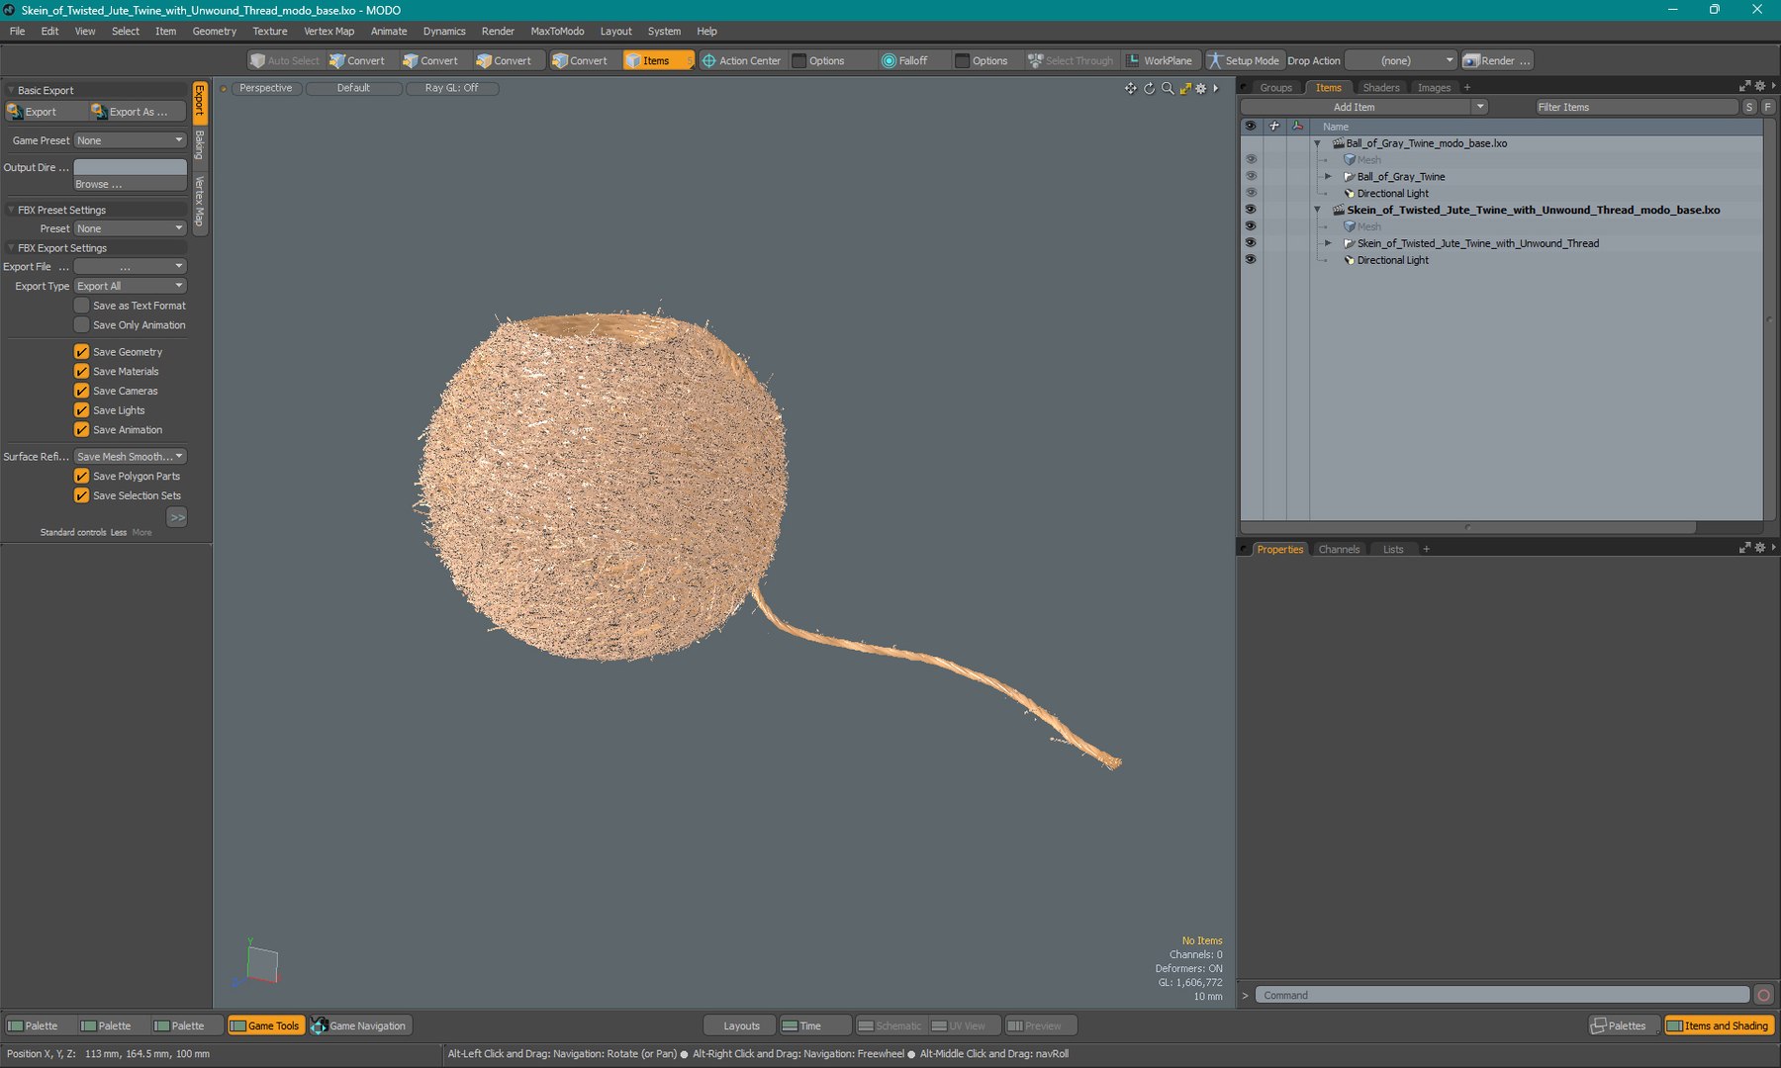Screen dimensions: 1781x1068
Task: Open Surface Refinement dropdown
Action: 131,457
